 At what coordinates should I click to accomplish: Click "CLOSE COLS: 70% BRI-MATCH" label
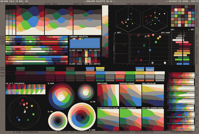pyautogui.click(x=85, y=64)
